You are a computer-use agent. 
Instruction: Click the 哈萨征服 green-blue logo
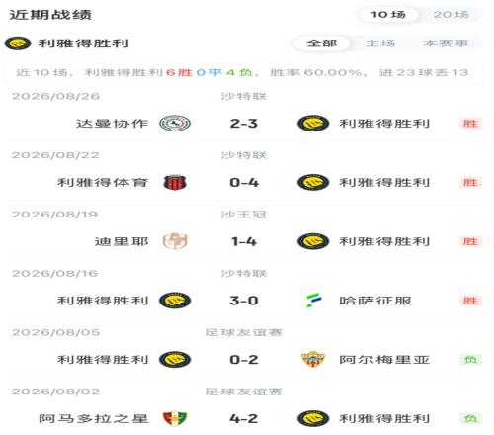pyautogui.click(x=313, y=301)
